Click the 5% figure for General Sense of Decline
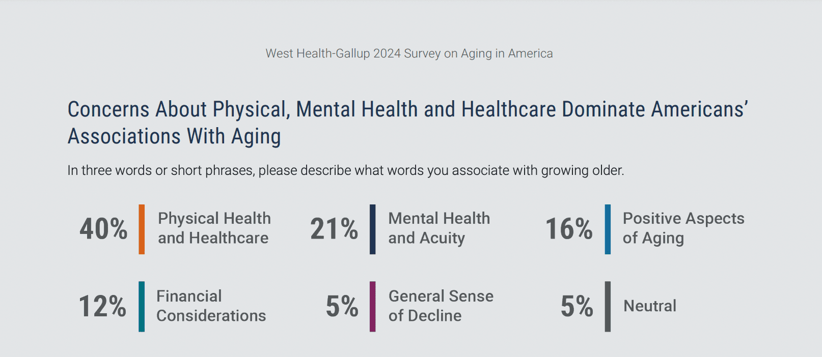 [x=342, y=306]
